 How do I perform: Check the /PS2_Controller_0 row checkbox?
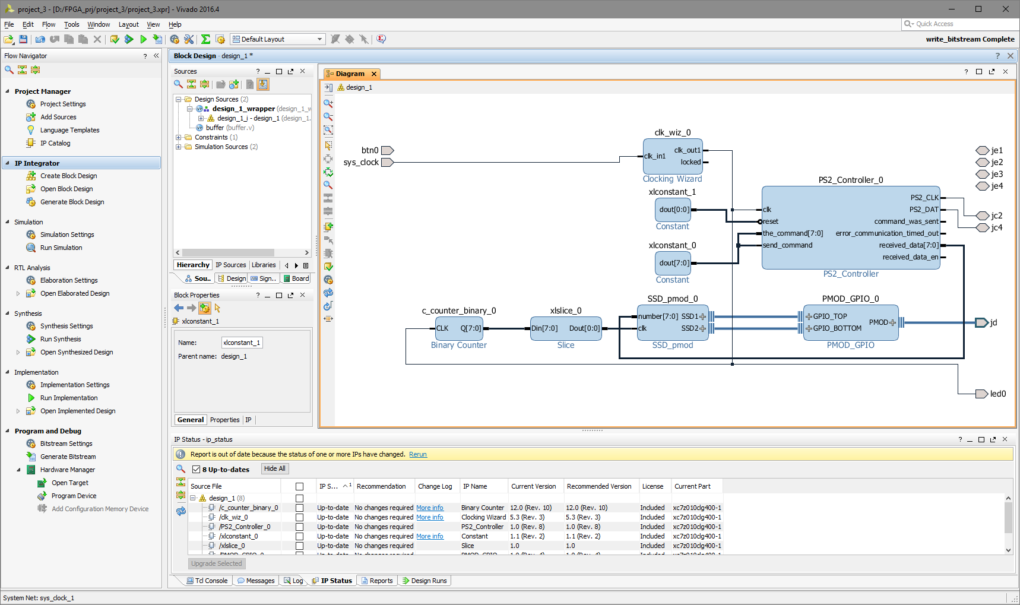[x=299, y=527]
